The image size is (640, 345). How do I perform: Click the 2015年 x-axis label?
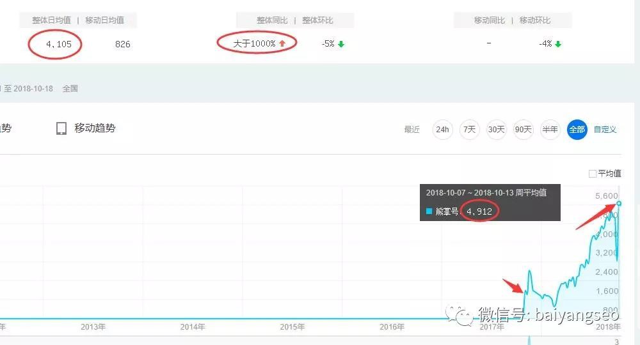pos(292,326)
